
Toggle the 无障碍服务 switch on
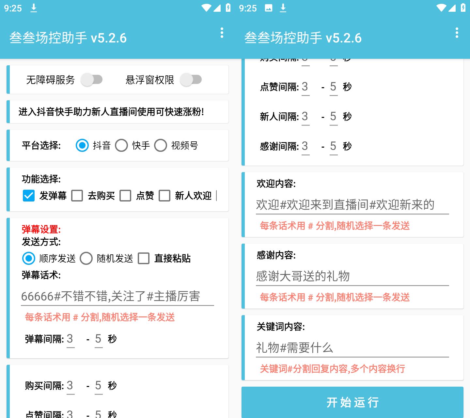point(92,79)
